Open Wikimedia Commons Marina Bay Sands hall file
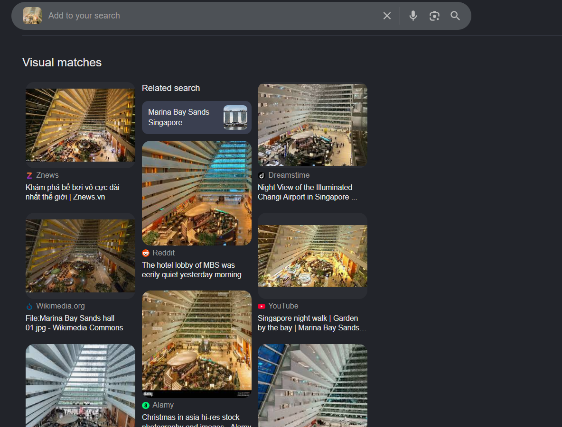 tap(74, 323)
